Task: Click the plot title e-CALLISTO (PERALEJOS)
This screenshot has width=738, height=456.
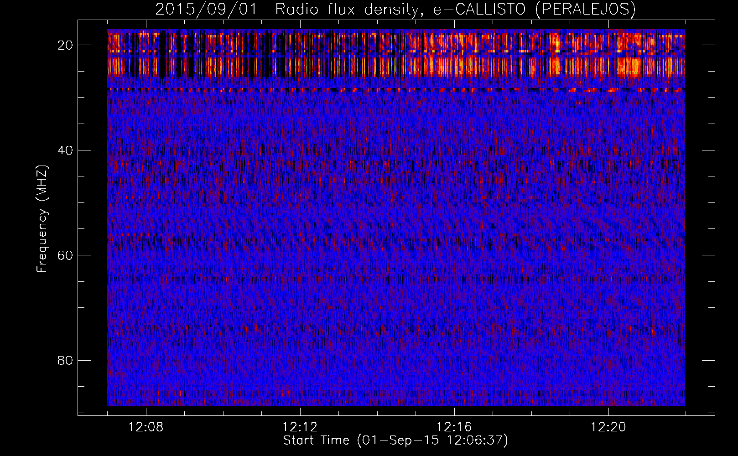Action: (x=534, y=9)
